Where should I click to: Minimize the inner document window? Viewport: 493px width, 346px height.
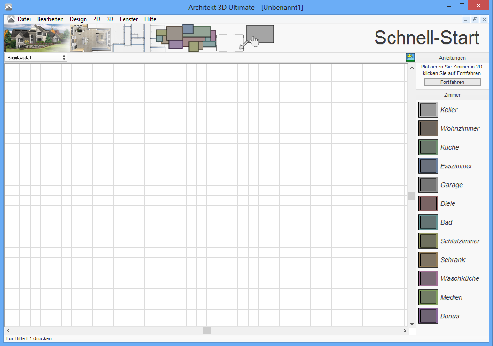(466, 19)
